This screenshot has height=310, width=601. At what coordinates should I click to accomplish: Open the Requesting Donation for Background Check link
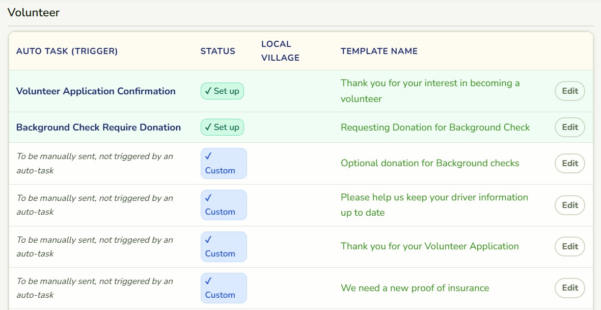click(x=435, y=127)
